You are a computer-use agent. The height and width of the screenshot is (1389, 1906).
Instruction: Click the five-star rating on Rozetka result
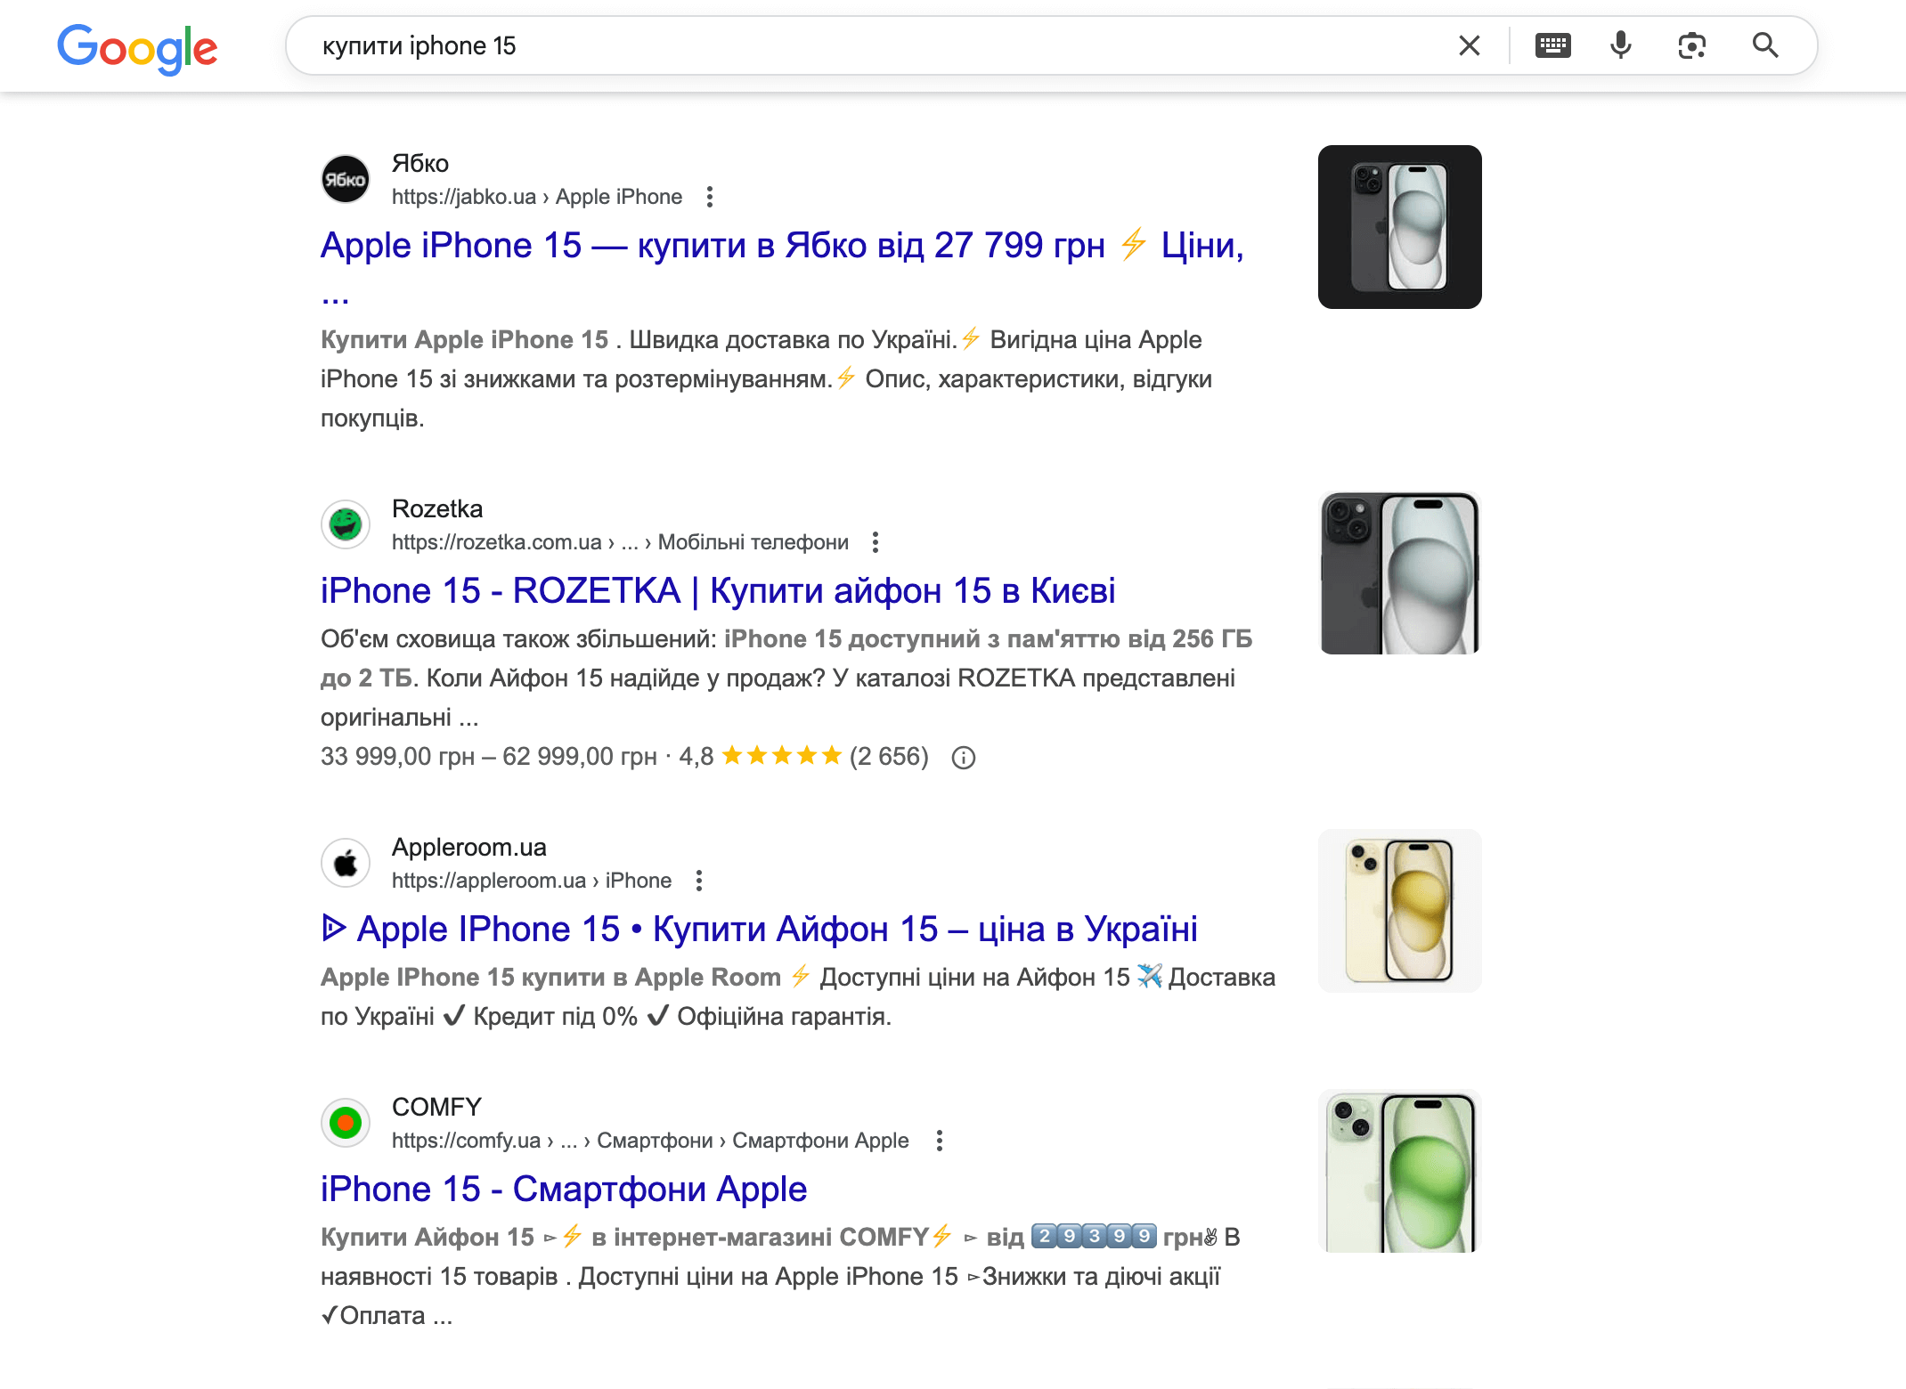coord(782,756)
